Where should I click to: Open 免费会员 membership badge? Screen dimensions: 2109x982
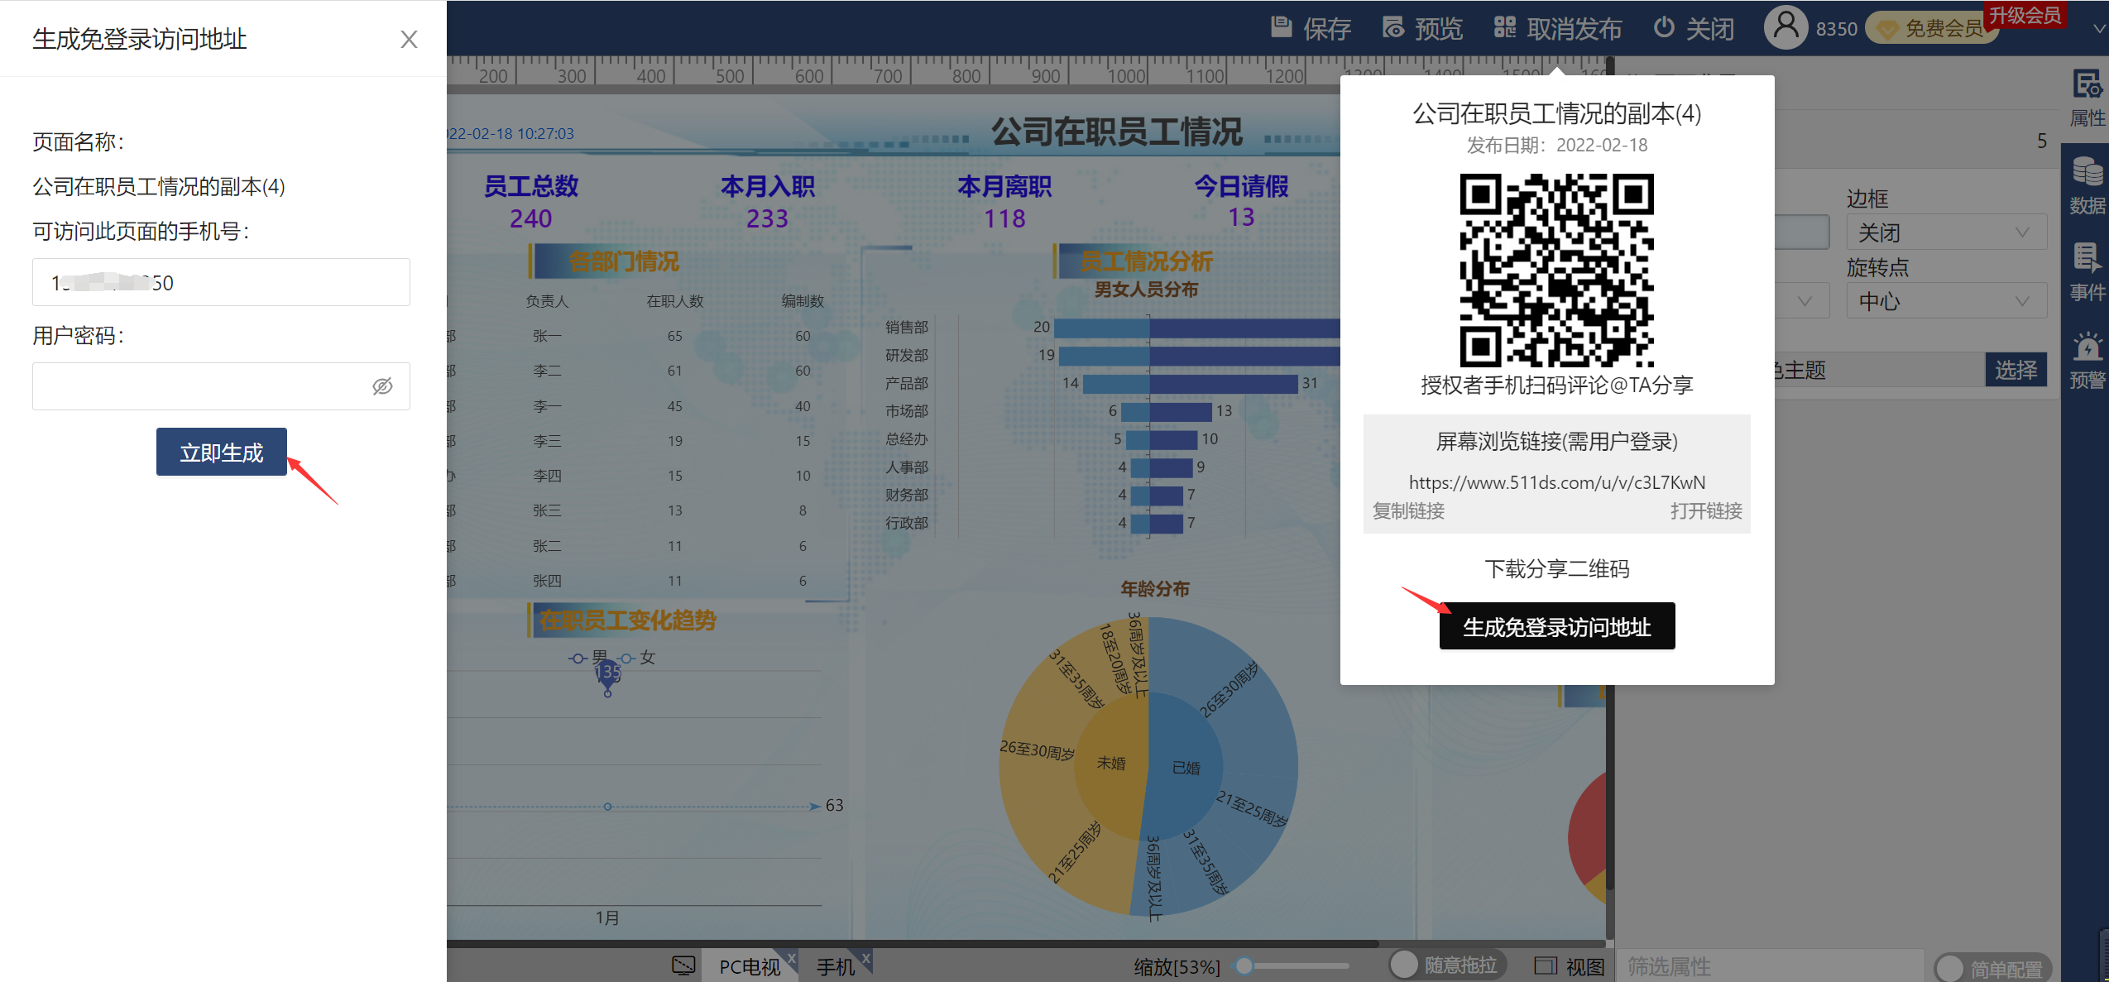point(1930,29)
